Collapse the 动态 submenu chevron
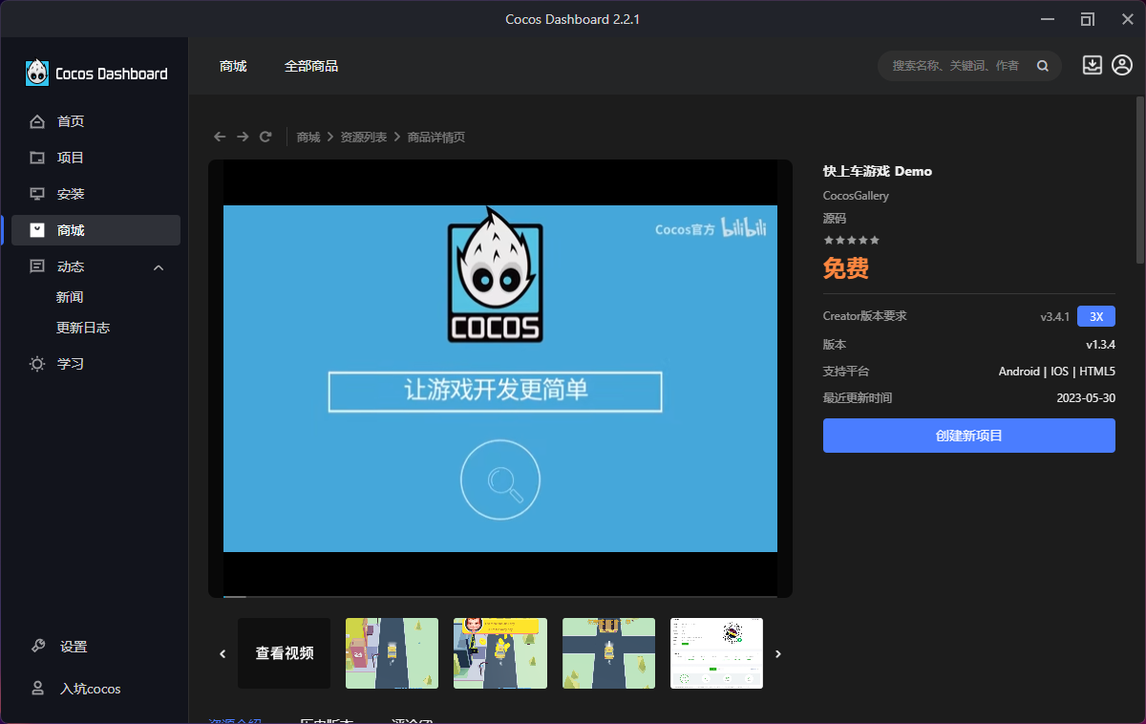 [159, 267]
